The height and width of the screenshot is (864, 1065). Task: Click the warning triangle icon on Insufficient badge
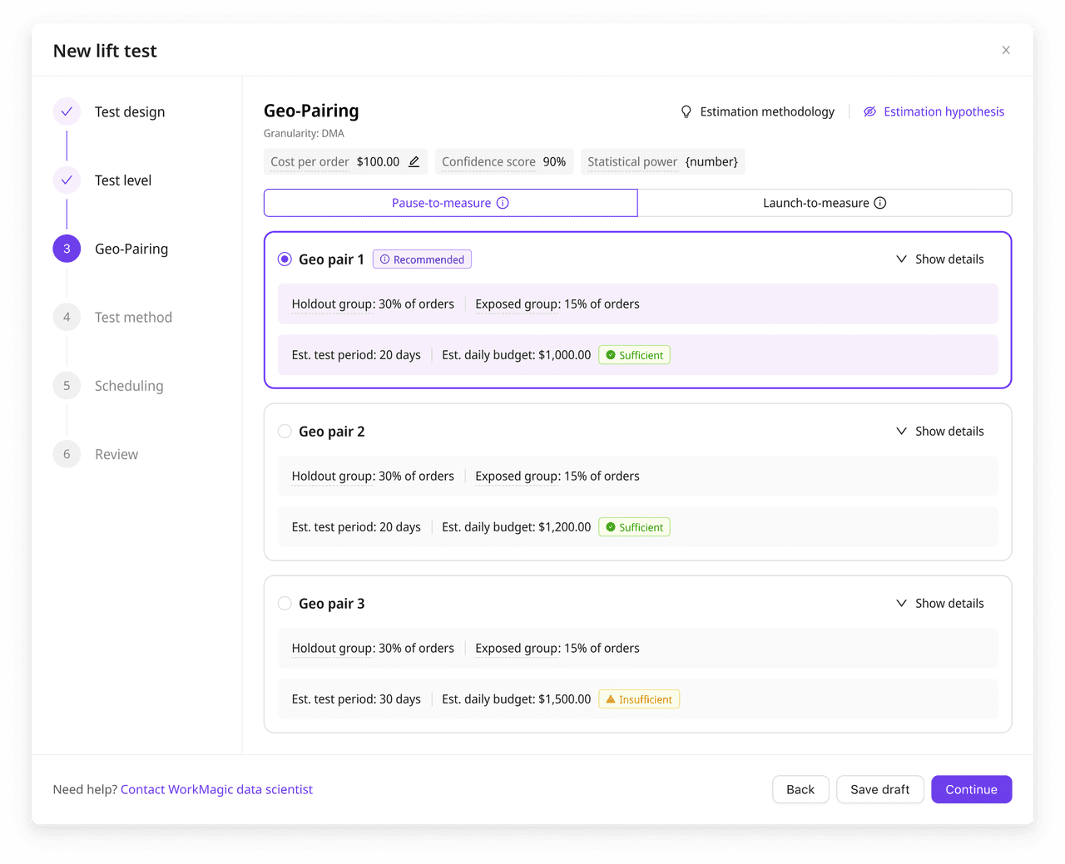click(x=611, y=699)
